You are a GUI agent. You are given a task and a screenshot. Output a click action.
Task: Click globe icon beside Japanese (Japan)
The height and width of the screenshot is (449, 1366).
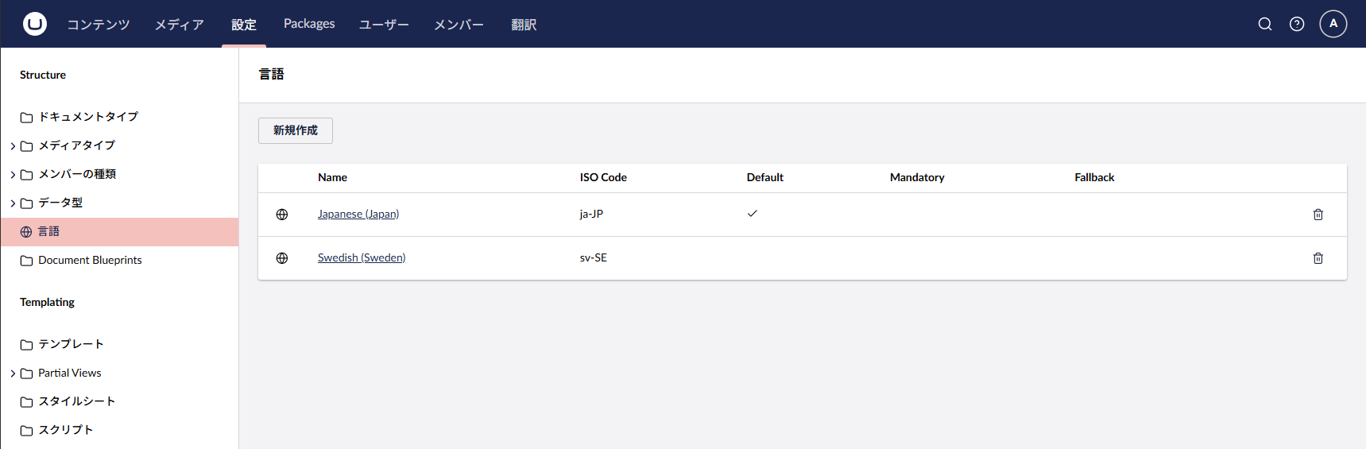click(x=282, y=215)
